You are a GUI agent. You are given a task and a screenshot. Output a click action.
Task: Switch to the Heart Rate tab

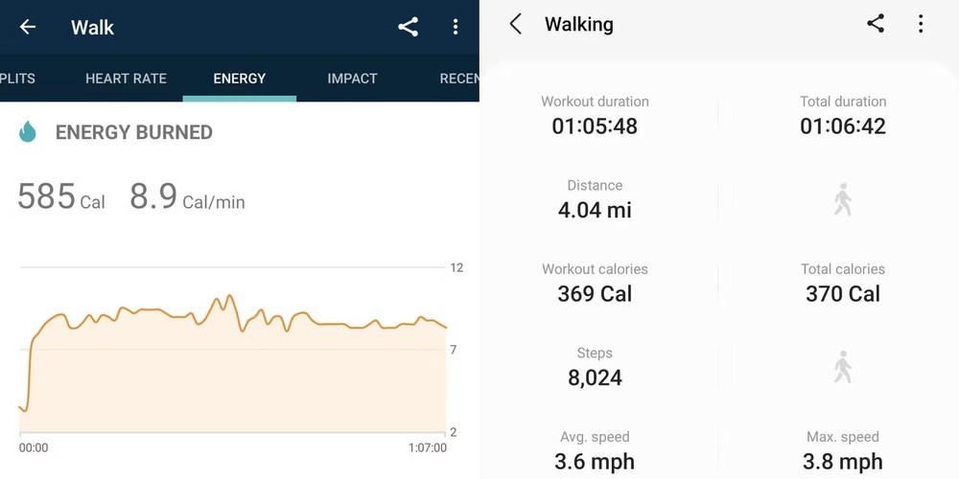[x=126, y=79]
